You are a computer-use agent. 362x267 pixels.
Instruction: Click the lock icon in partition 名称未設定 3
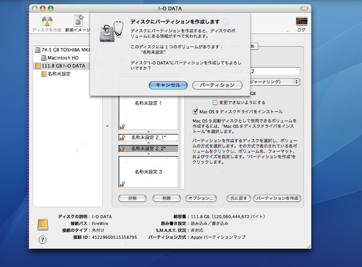click(x=122, y=184)
